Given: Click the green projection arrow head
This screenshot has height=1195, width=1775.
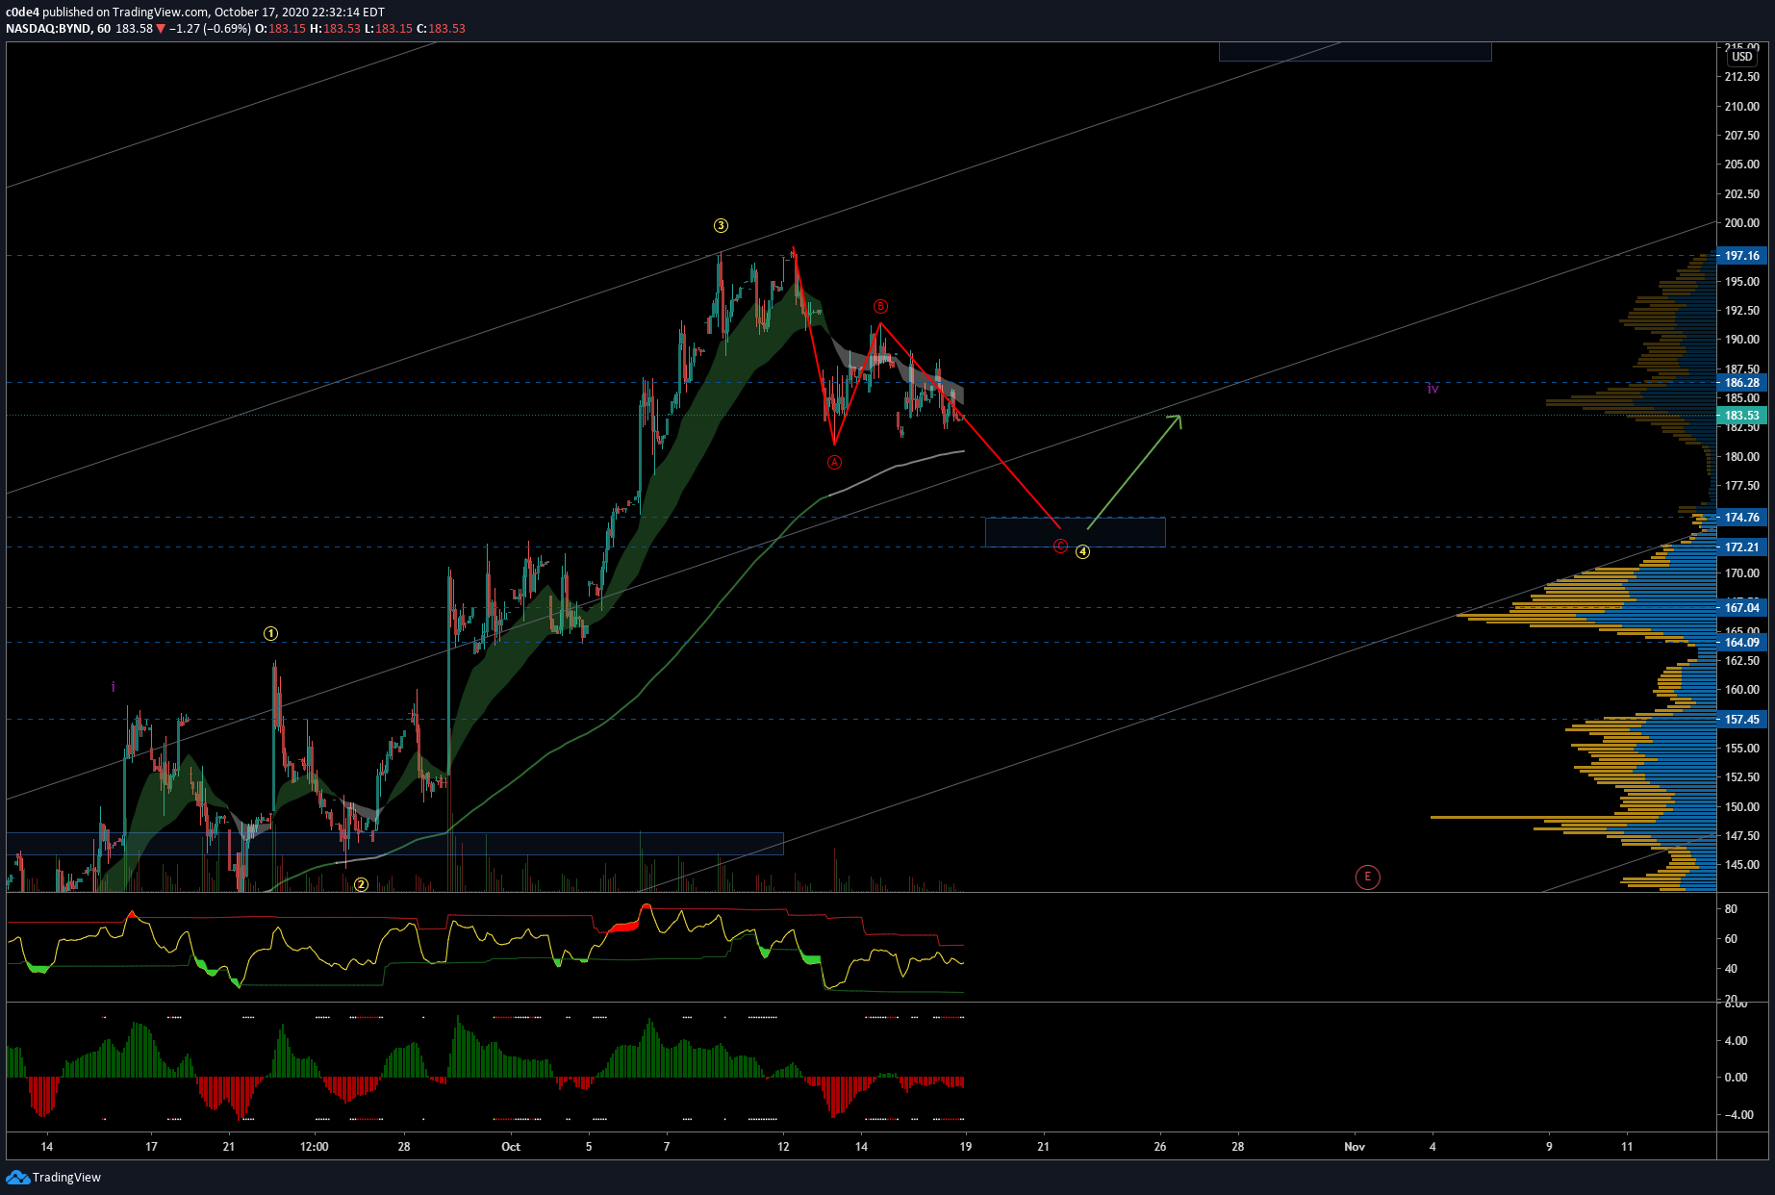Looking at the screenshot, I should click(1175, 420).
